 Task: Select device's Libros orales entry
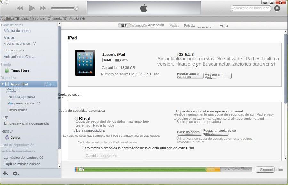tap(17, 110)
